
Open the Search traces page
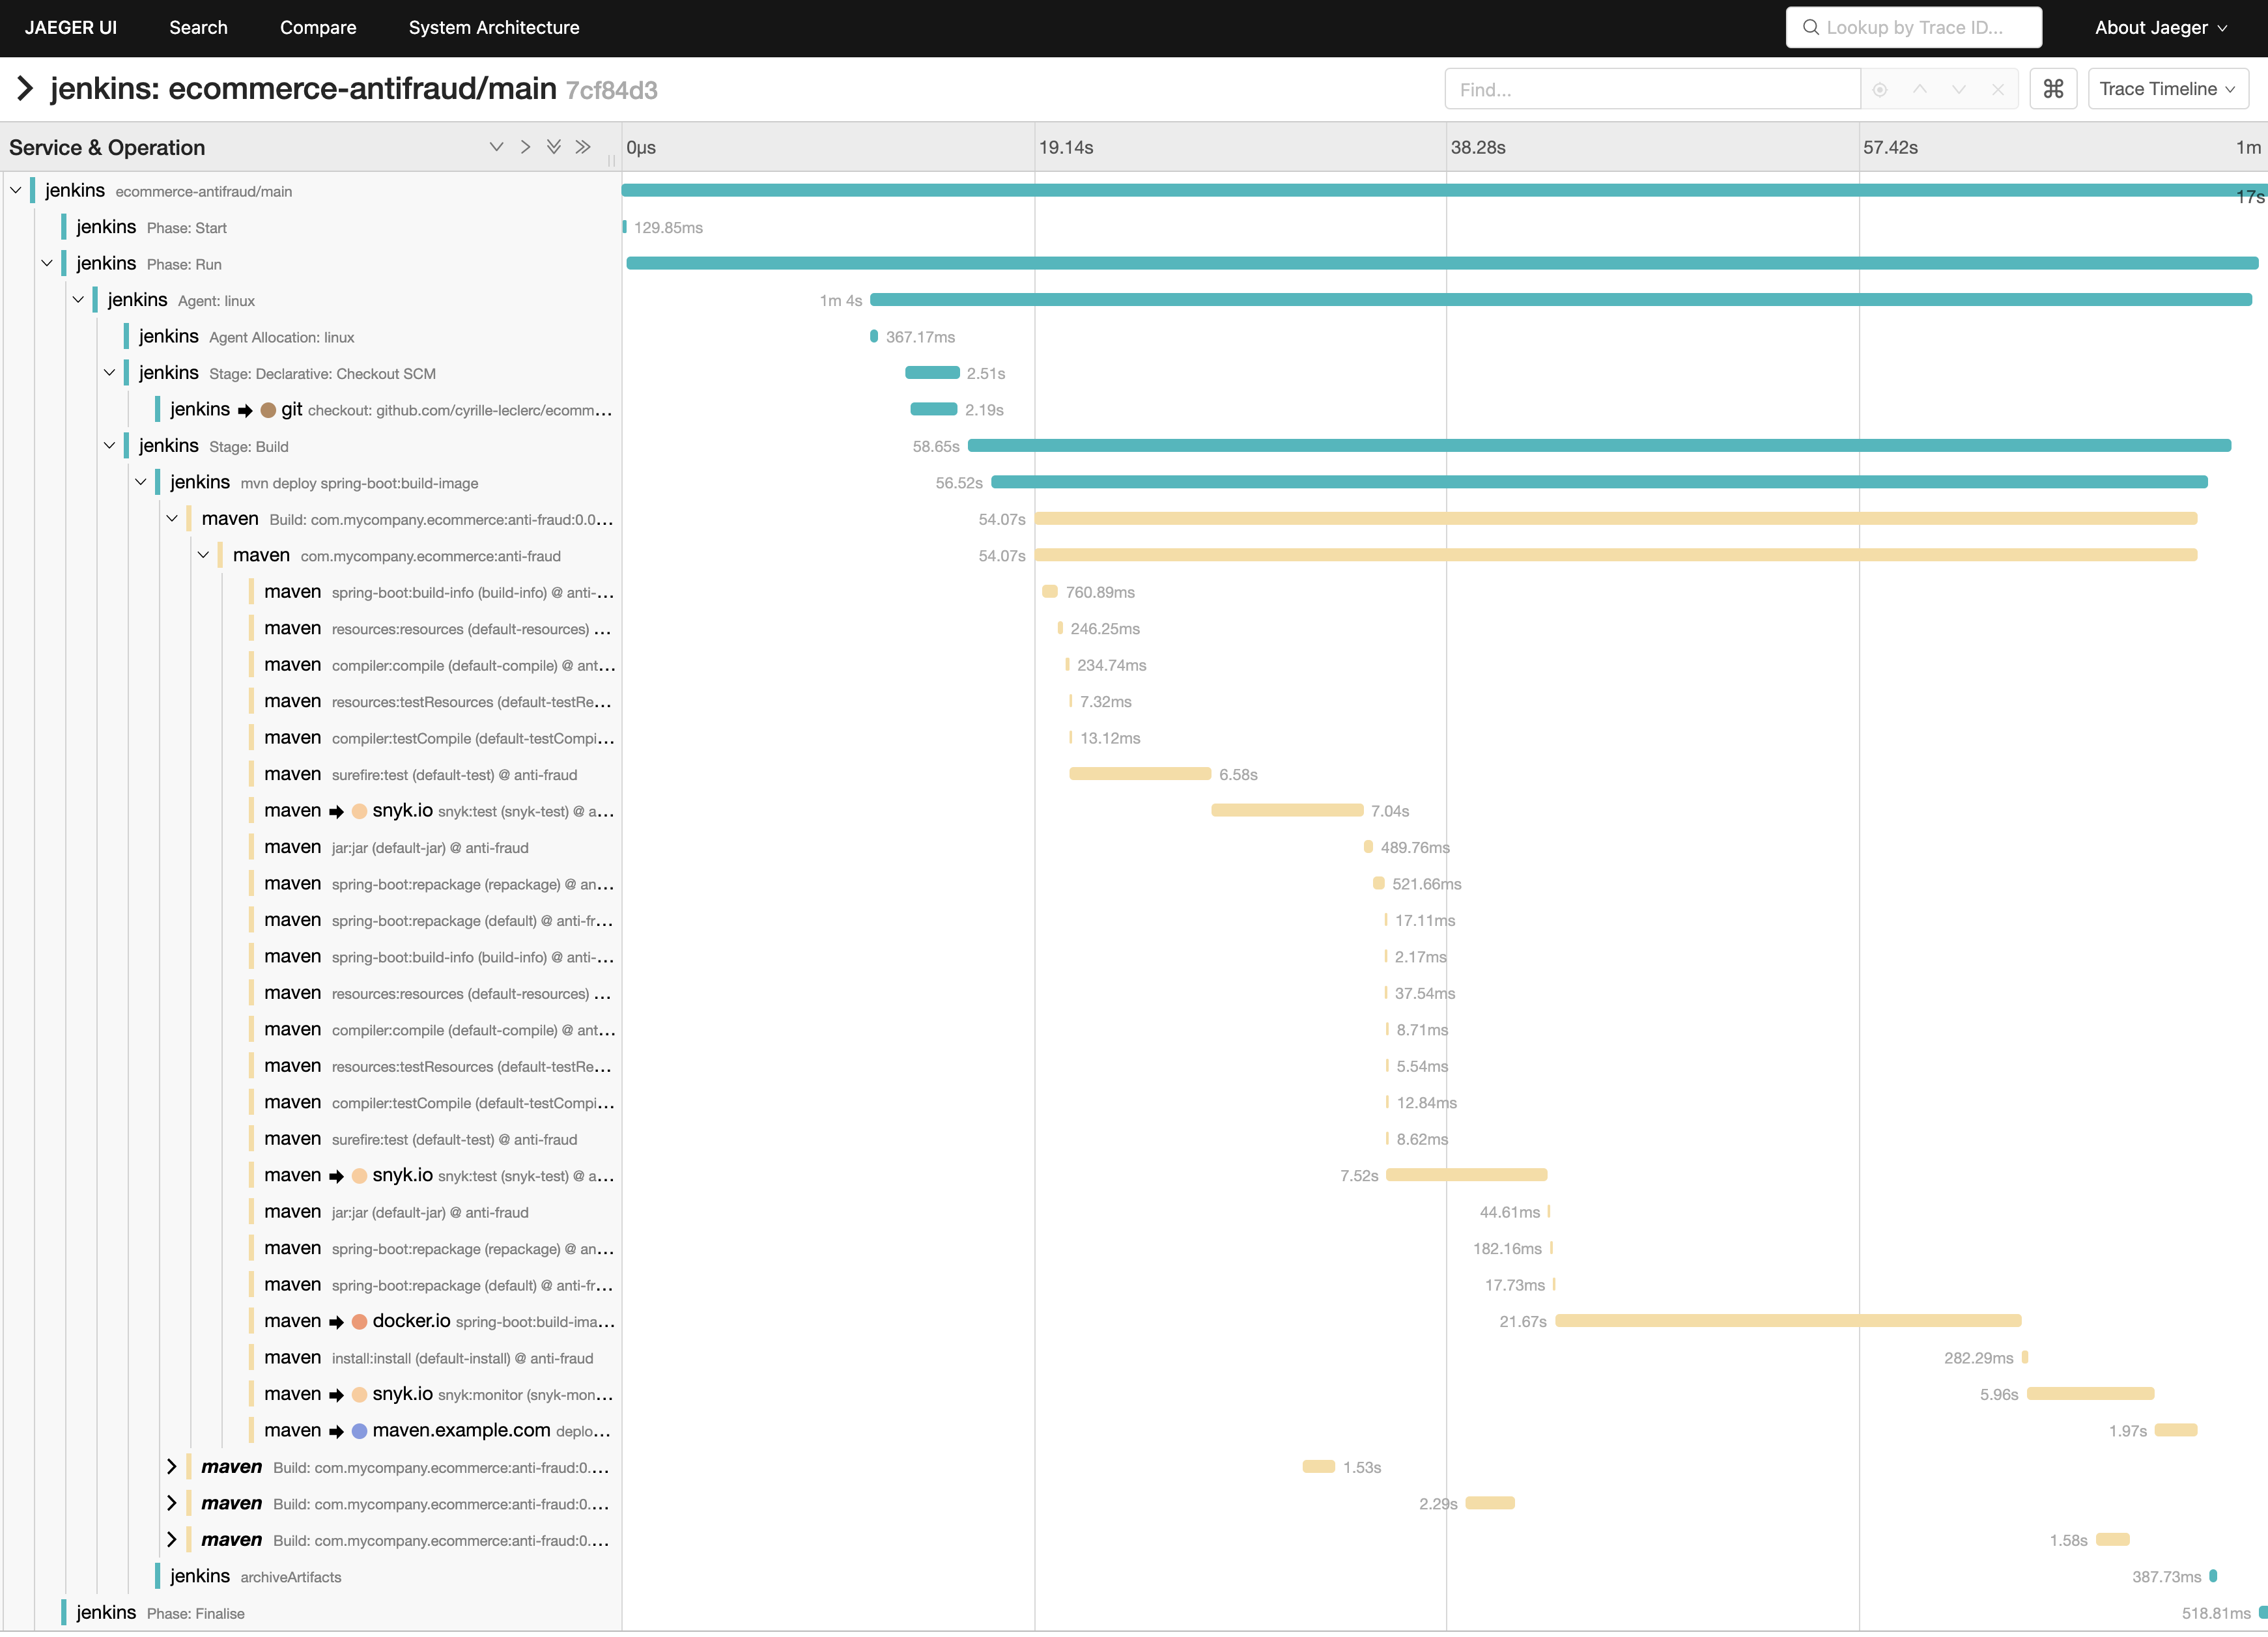tap(199, 27)
